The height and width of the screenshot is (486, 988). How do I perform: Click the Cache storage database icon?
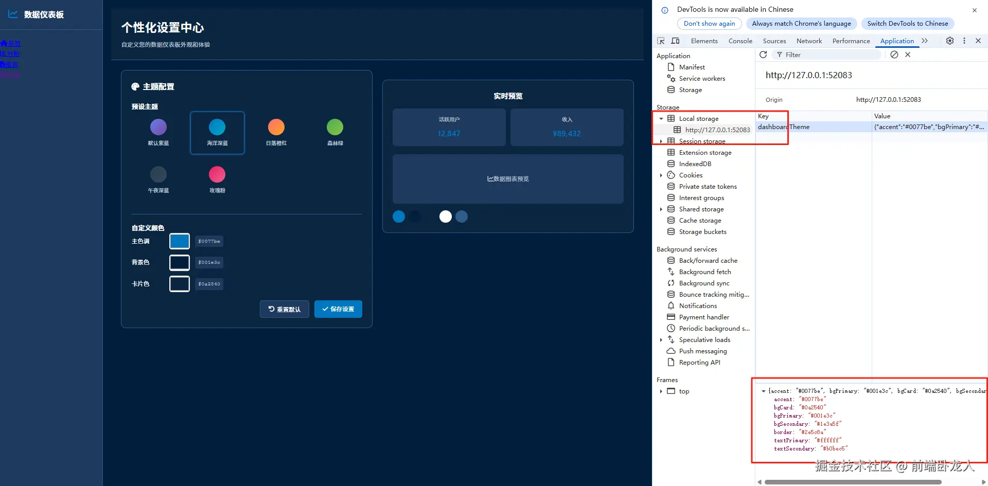(671, 220)
